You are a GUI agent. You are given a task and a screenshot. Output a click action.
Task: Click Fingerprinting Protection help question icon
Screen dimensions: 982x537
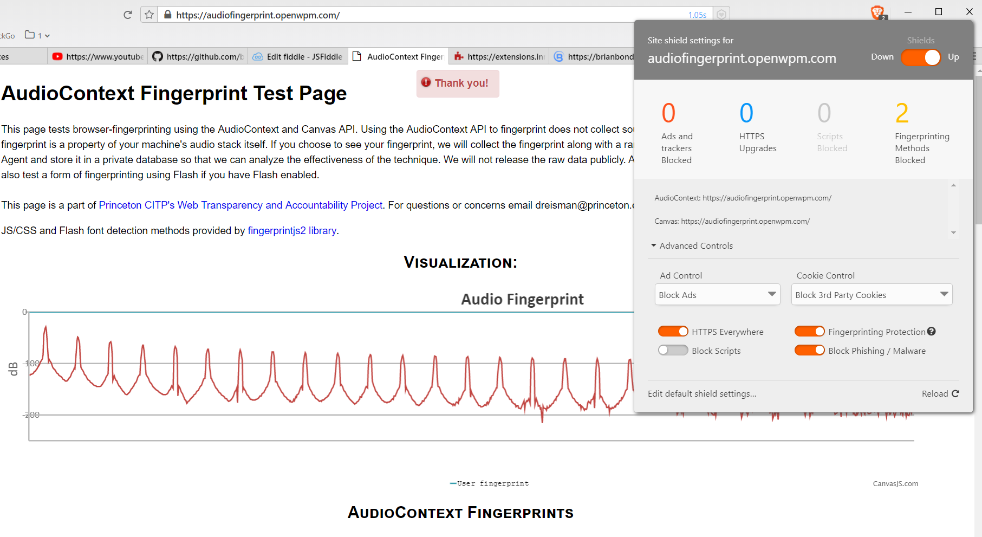tap(932, 332)
